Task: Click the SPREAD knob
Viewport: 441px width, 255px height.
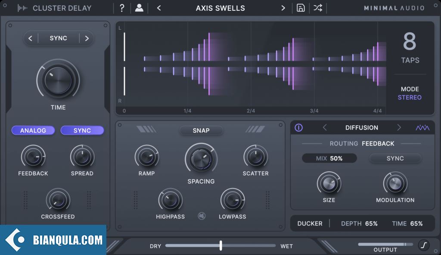Action: 82,157
